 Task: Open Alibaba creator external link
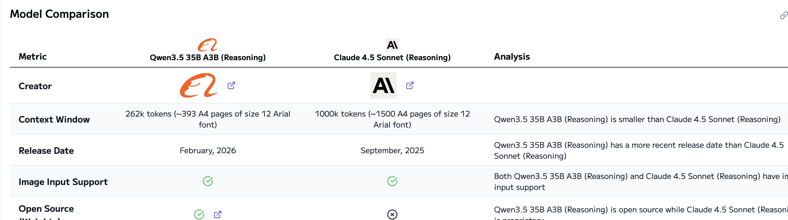coord(231,85)
